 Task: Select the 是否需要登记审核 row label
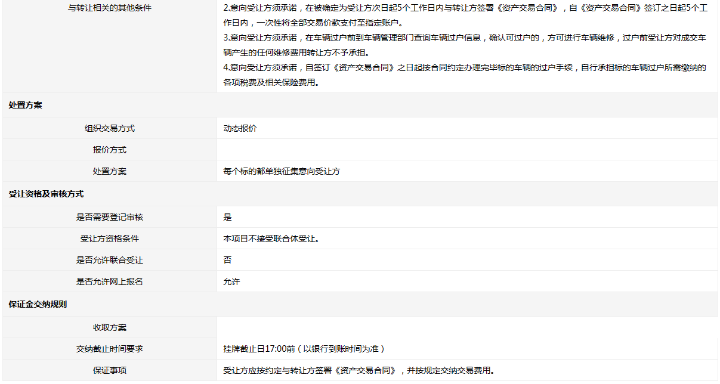pyautogui.click(x=110, y=217)
